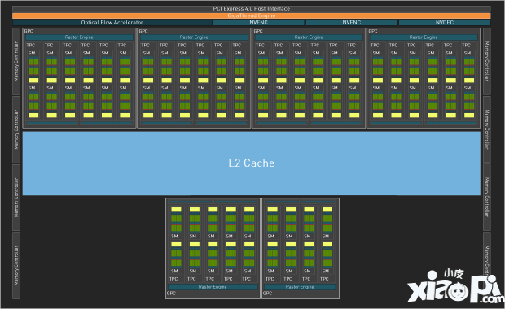Select the topmost right Memory Controller block
The height and width of the screenshot is (309, 505).
(x=487, y=61)
